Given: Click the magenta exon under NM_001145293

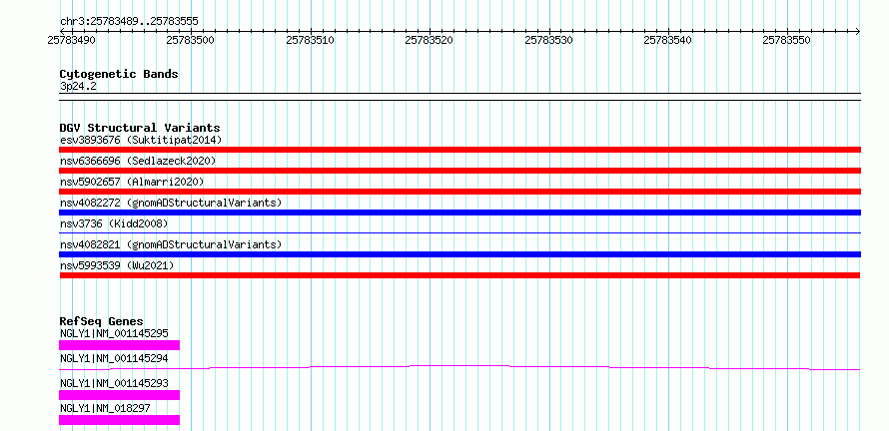Looking at the screenshot, I should pyautogui.click(x=119, y=395).
